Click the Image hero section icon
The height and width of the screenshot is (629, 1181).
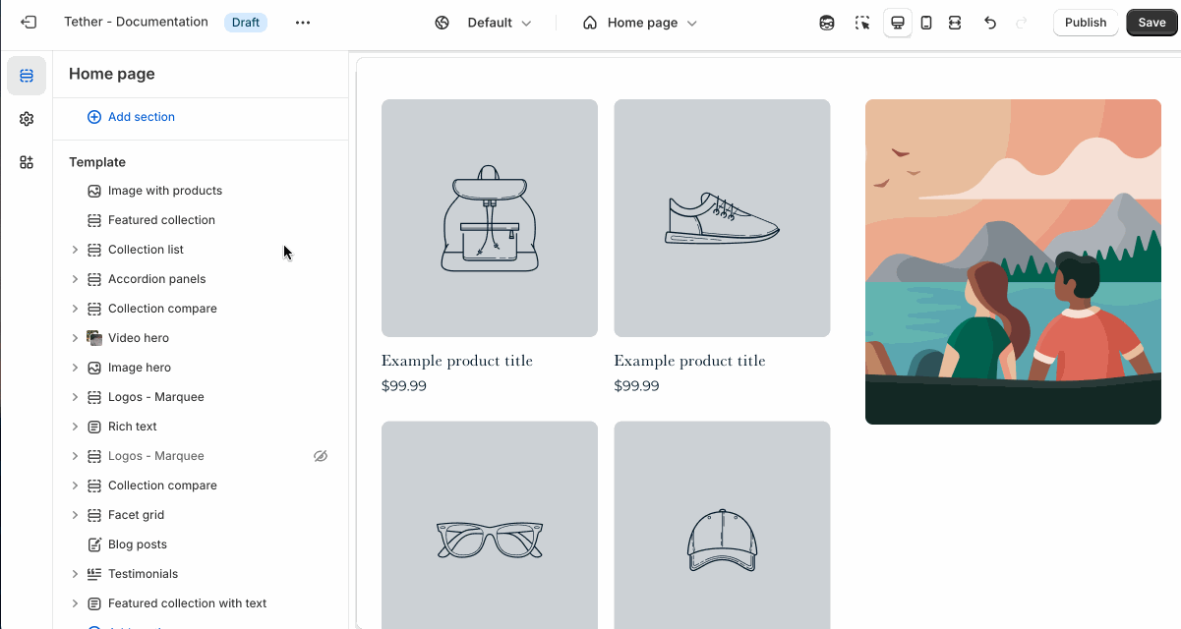point(94,368)
